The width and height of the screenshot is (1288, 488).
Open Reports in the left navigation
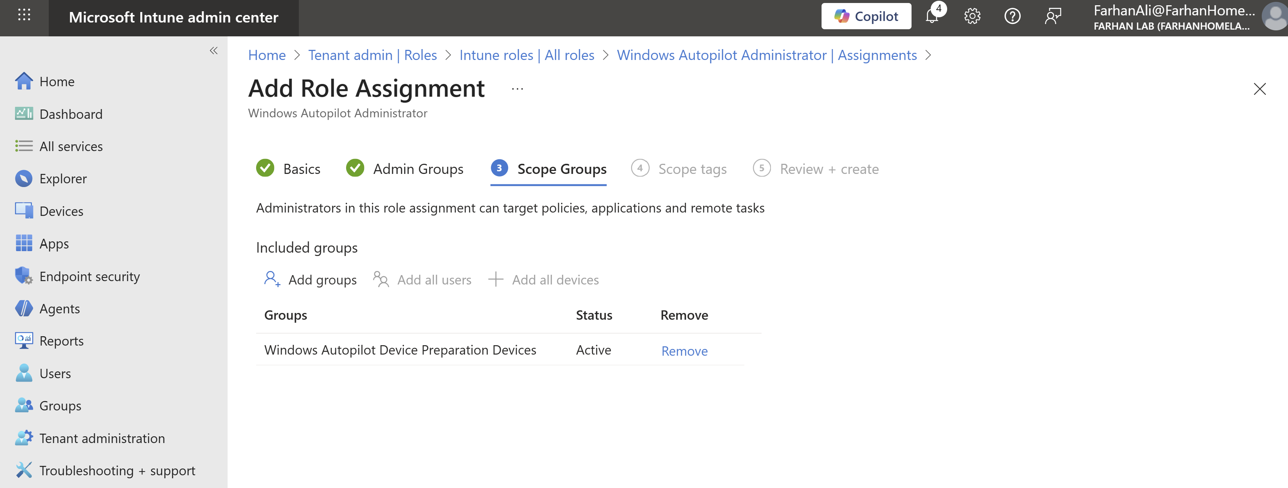[x=61, y=341]
